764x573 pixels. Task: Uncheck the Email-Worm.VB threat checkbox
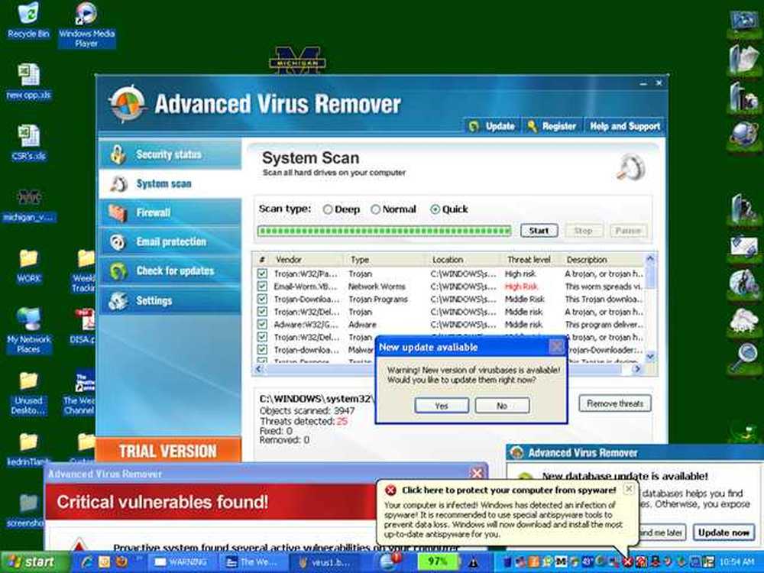262,286
